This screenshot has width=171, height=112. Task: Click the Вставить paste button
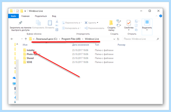[x=50, y=24]
